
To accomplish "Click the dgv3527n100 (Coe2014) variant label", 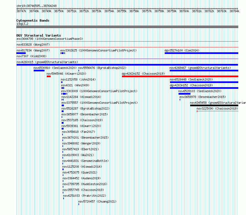I will (x=182, y=50).
